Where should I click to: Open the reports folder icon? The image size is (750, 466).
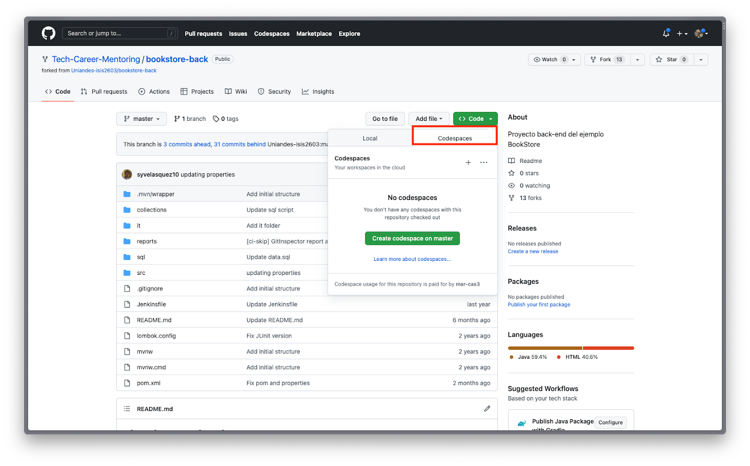pyautogui.click(x=127, y=241)
